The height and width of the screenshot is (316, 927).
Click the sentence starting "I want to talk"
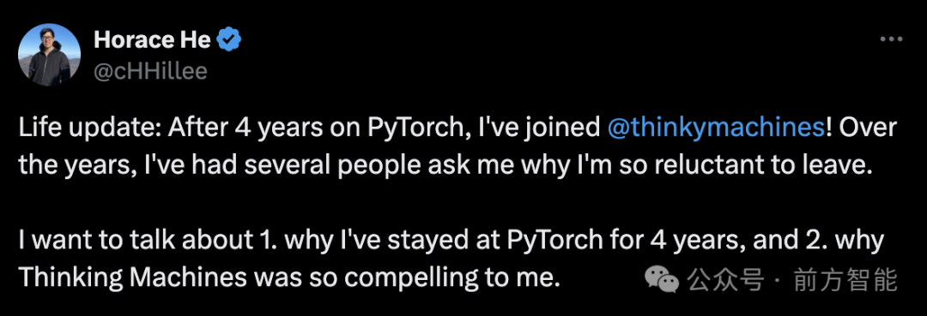[x=451, y=259]
